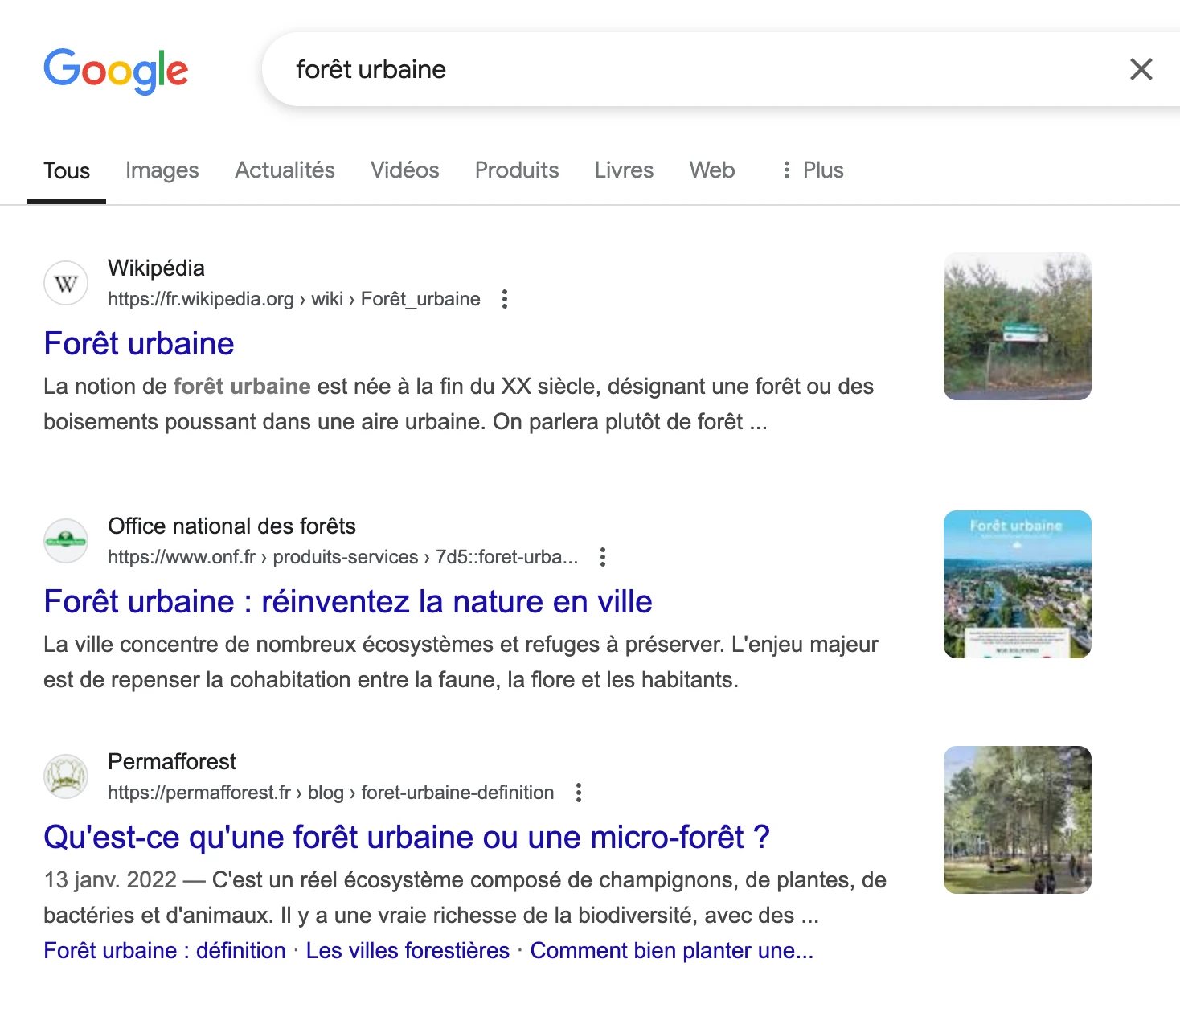This screenshot has height=1016, width=1180.
Task: Click the Google logo
Action: [116, 70]
